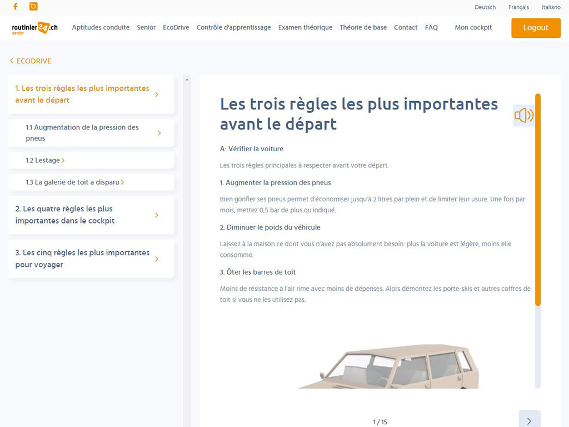
Task: Click the routinier24.ch logo
Action: (34, 28)
